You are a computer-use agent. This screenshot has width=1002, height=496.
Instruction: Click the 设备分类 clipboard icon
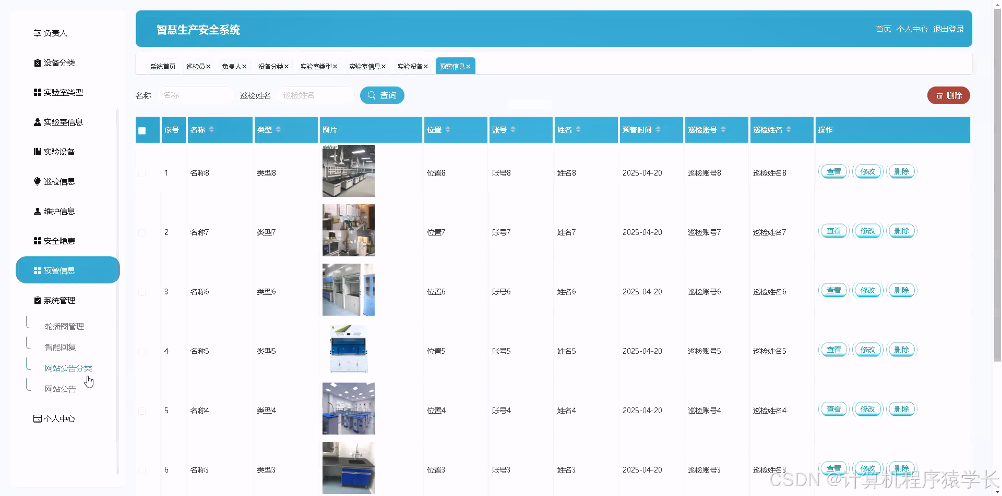[37, 63]
